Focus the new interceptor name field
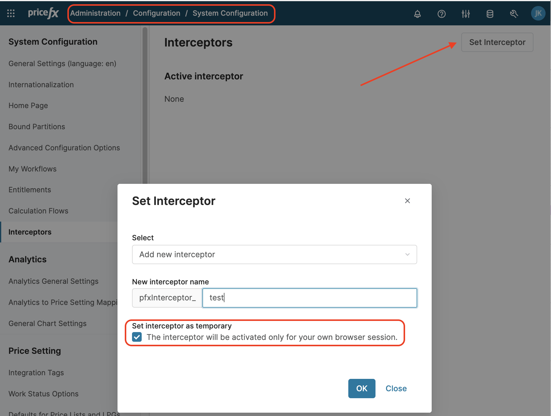The image size is (551, 416). coord(309,298)
